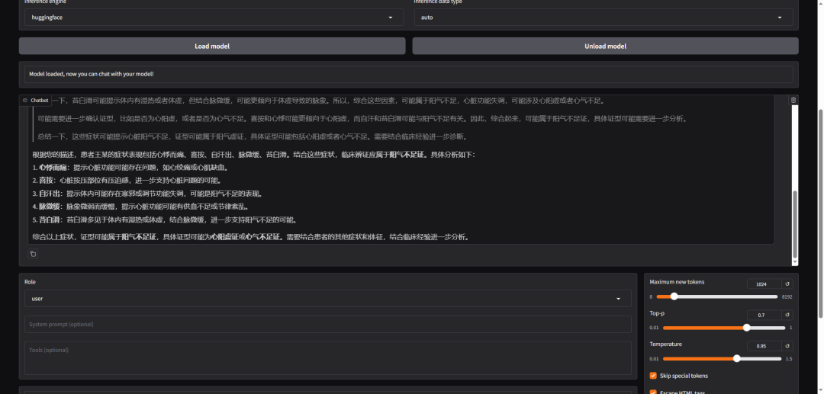This screenshot has width=824, height=394.
Task: Click the 'Temperature' label
Action: pyautogui.click(x=666, y=344)
